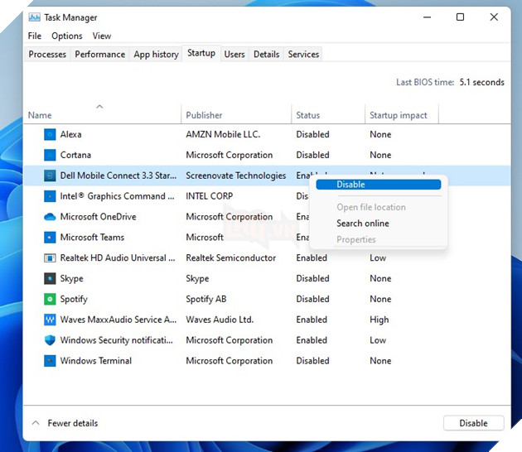Open the View menu
The image size is (522, 452).
[102, 36]
